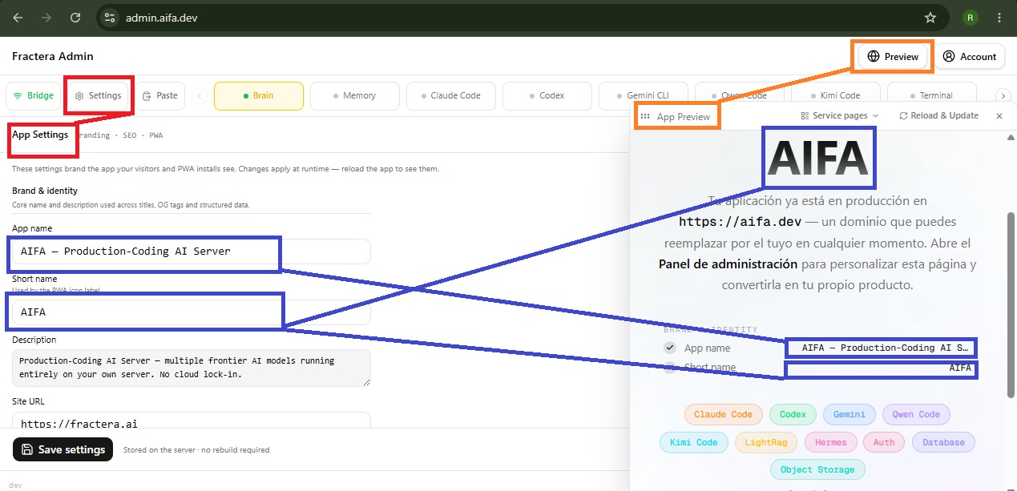
Task: Click the Object Storage tag in preview
Action: pos(817,469)
